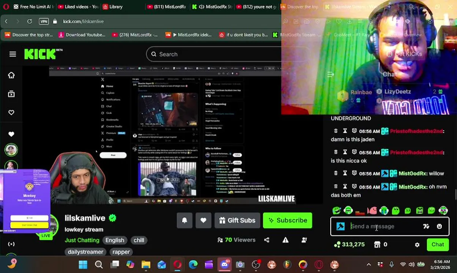This screenshot has width=457, height=273.
Task: Open Windows Start menu
Action: tap(83, 264)
